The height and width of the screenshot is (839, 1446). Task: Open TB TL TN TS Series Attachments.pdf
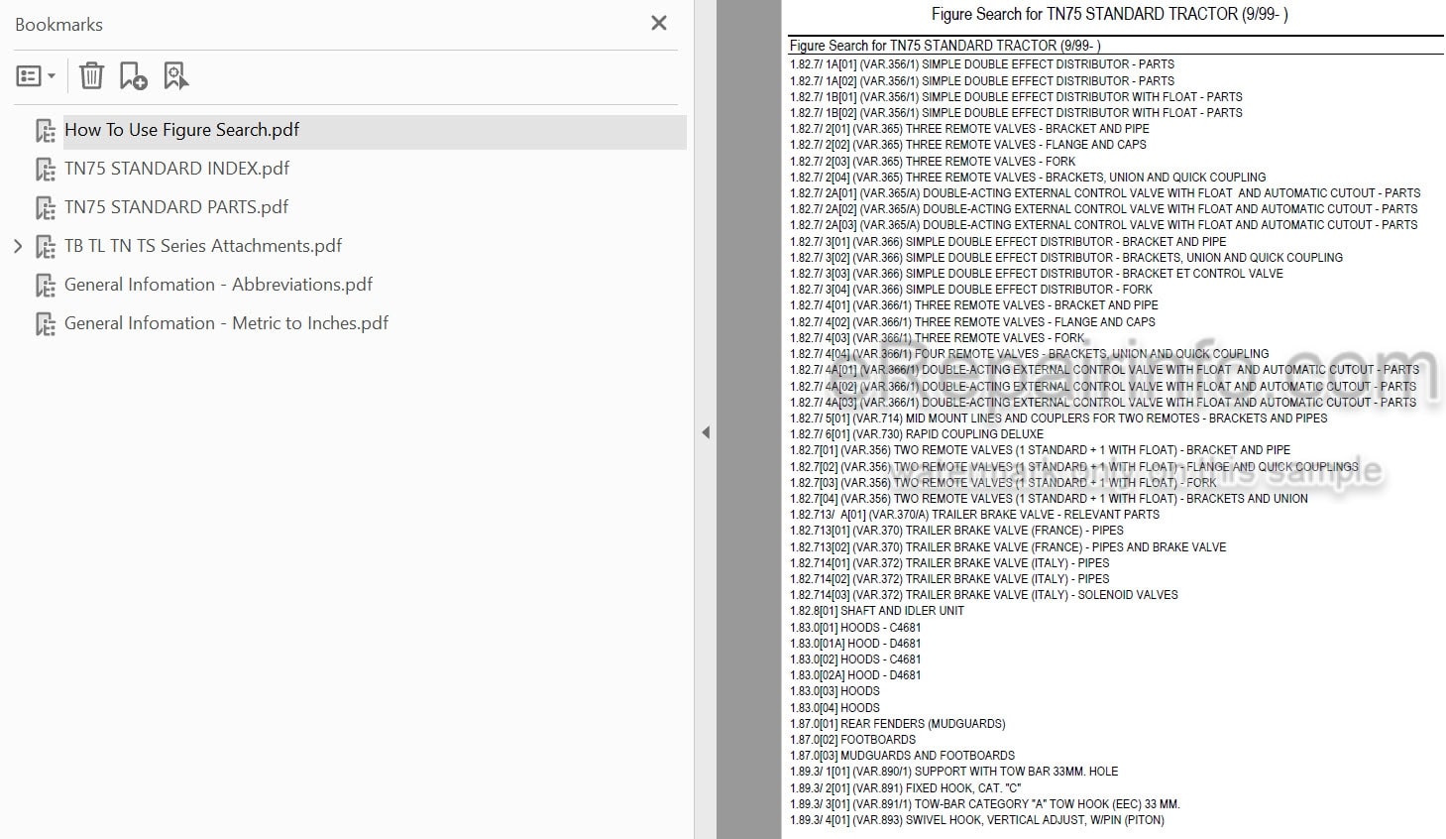[203, 246]
